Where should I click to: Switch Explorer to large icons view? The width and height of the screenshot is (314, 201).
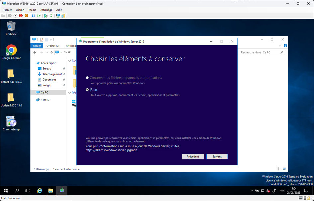pos(284,169)
